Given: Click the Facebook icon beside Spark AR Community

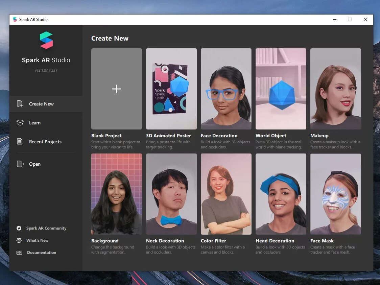Looking at the screenshot, I should point(19,228).
